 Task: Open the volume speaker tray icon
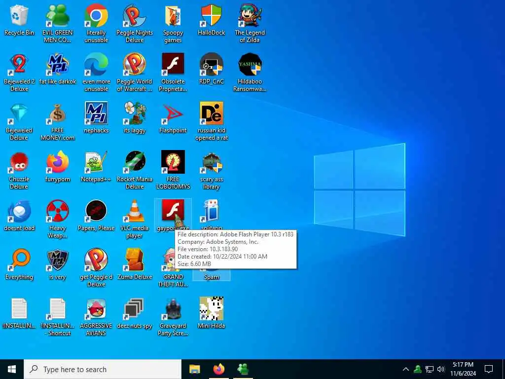pyautogui.click(x=441, y=369)
